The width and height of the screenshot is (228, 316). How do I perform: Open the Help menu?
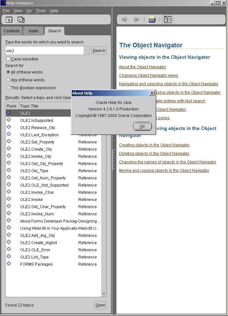(x=54, y=11)
